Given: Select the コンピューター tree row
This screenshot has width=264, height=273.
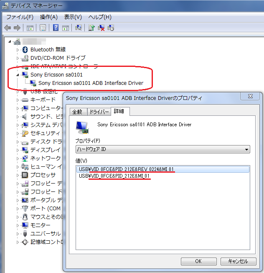Looking at the screenshot, I should pos(46,108).
